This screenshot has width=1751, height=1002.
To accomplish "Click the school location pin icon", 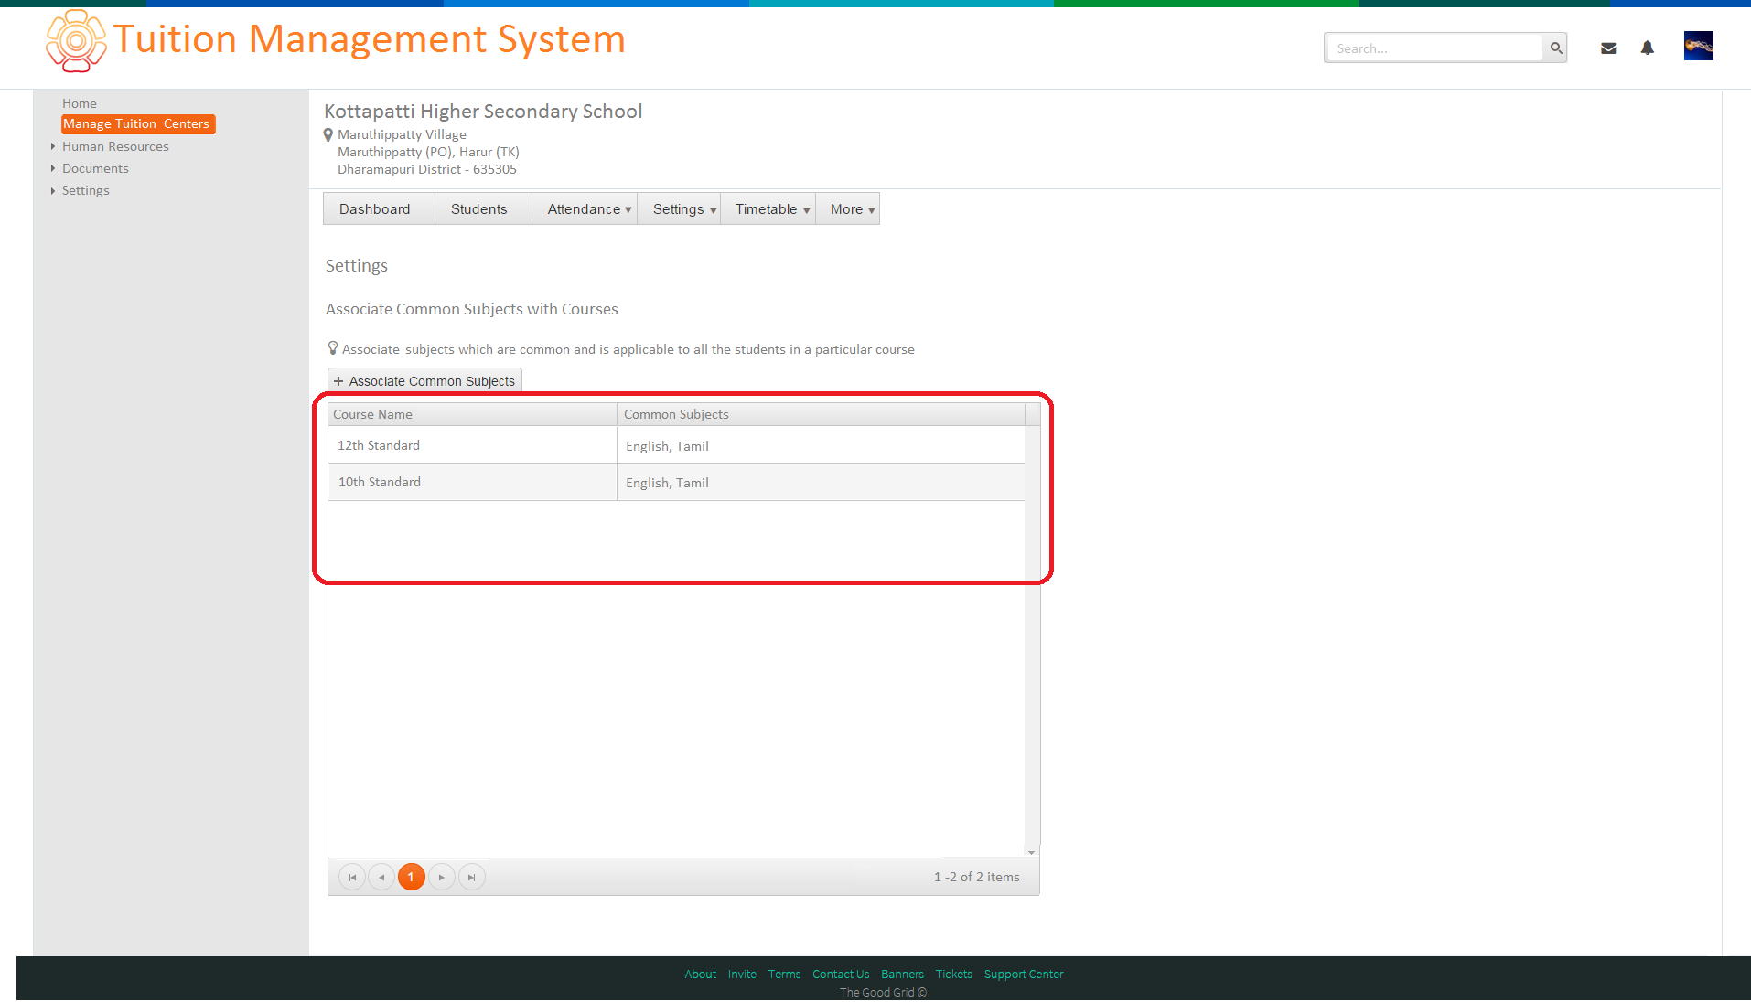I will pyautogui.click(x=328, y=135).
